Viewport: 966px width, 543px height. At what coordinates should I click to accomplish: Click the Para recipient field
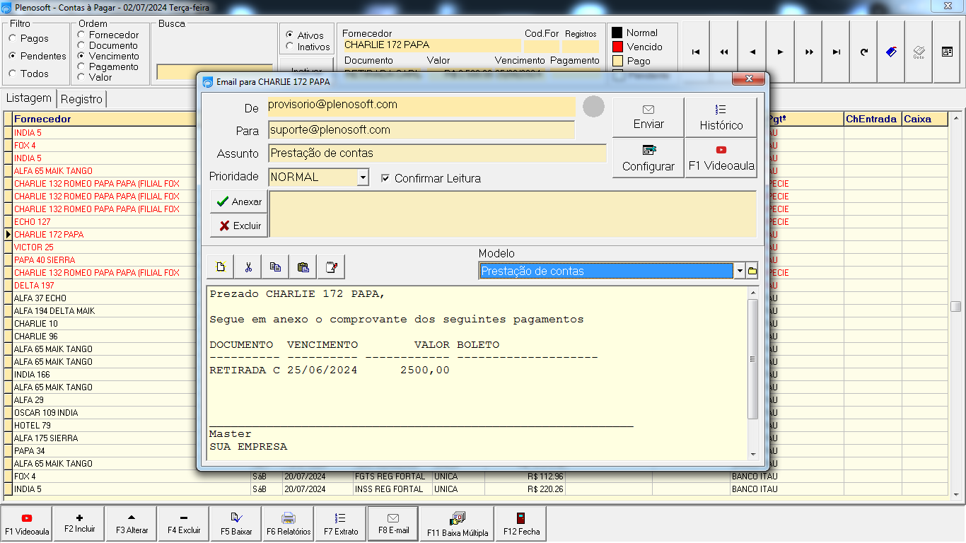point(421,130)
